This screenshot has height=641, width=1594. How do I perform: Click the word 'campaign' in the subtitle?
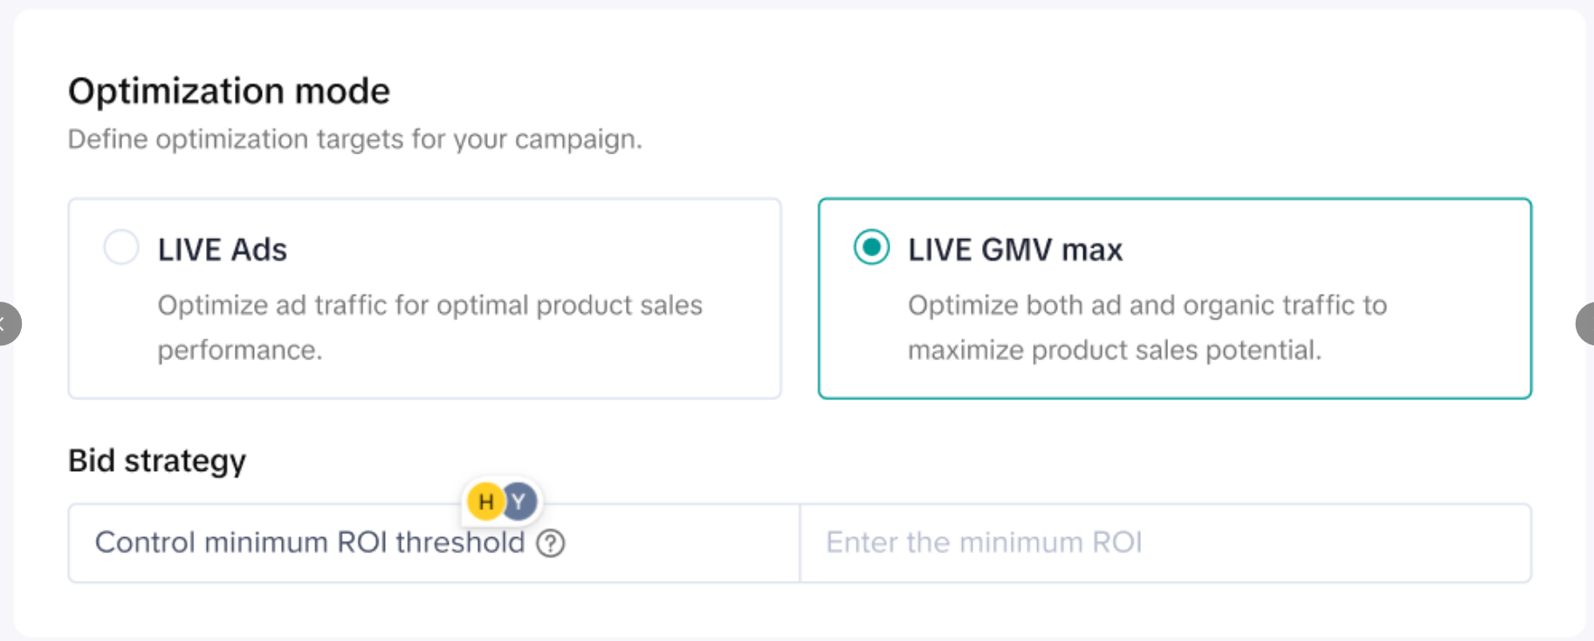point(575,140)
